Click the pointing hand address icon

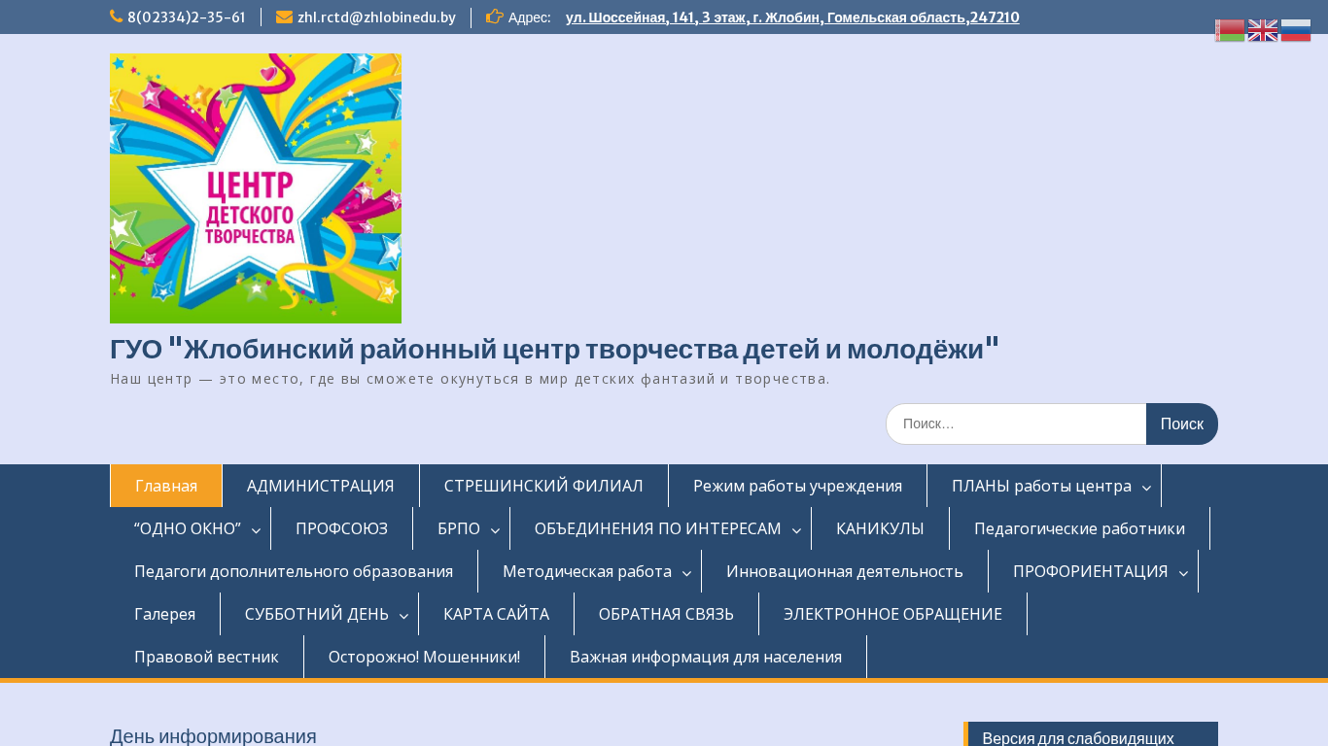pos(495,17)
